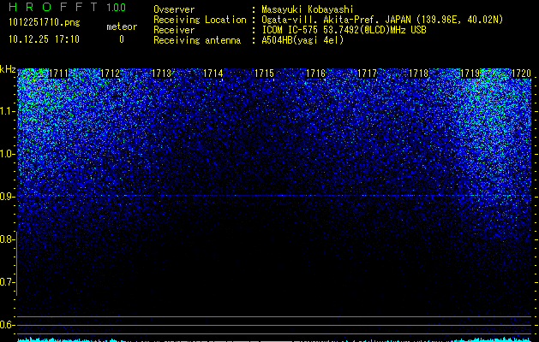Viewport: 539px width, 342px height.
Task: Click the HROFFT 1.0.0 title text
Action: coord(68,7)
